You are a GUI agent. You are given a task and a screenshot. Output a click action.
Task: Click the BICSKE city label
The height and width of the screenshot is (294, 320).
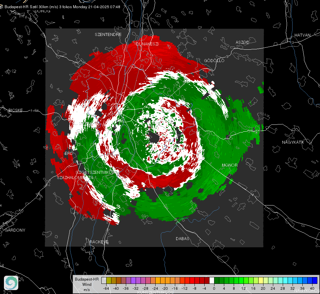[15, 110]
